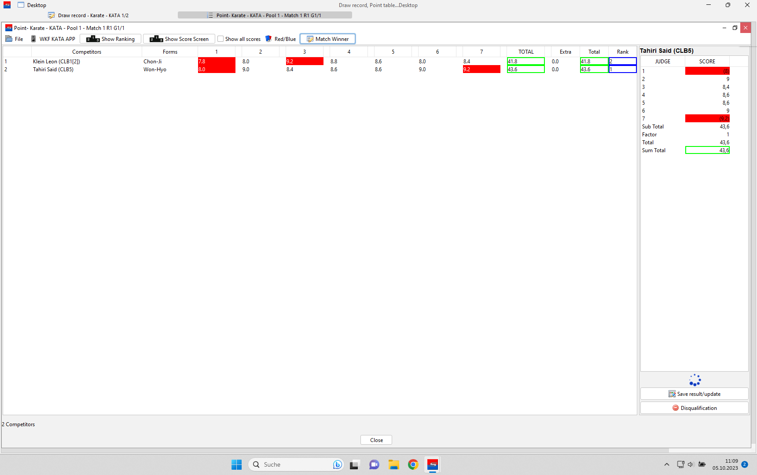757x475 pixels.
Task: Click the Match Winner icon
Action: pyautogui.click(x=310, y=39)
